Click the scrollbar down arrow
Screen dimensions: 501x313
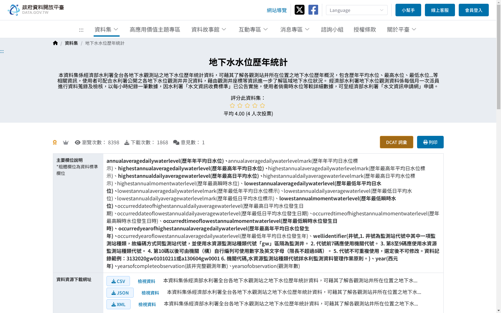[498, 310]
